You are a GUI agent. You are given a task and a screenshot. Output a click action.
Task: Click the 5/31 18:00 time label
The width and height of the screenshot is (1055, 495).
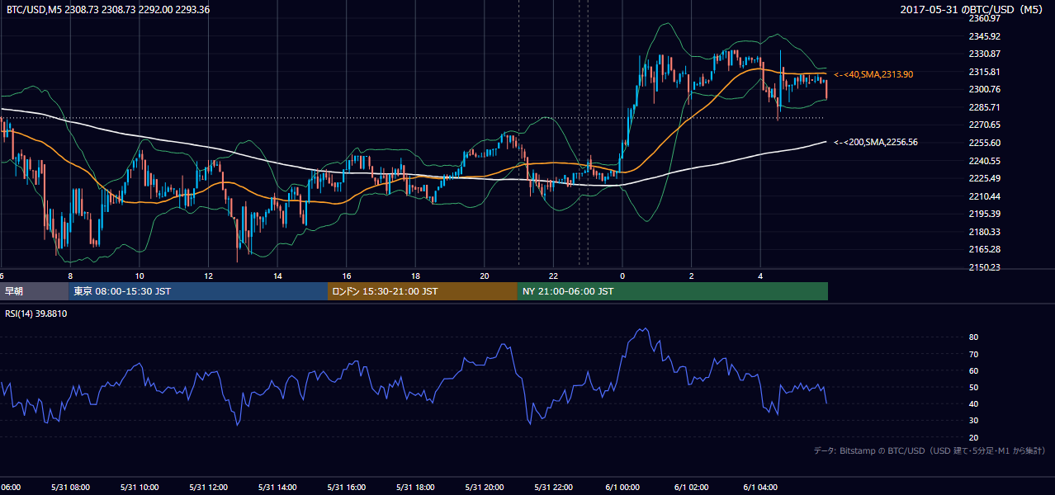415,487
